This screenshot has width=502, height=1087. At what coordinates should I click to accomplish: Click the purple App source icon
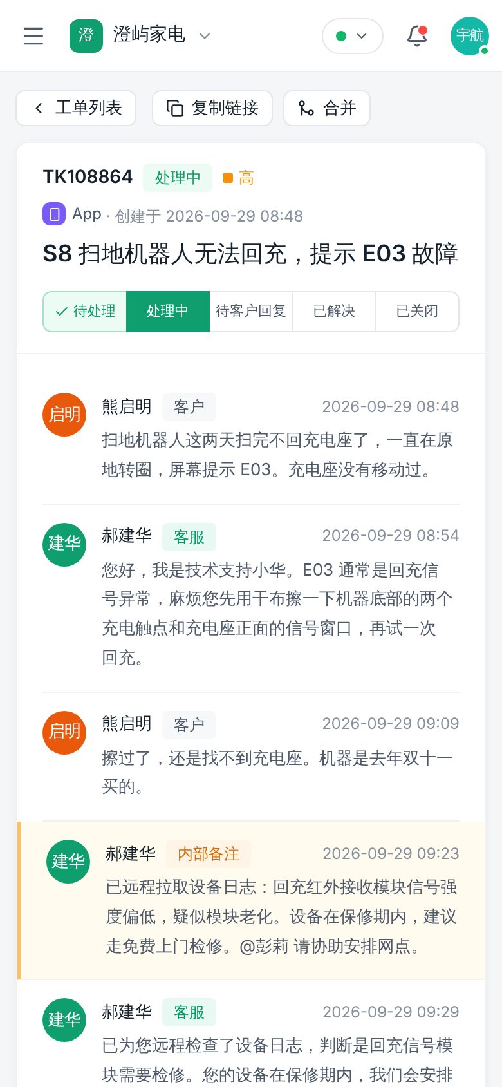[54, 214]
